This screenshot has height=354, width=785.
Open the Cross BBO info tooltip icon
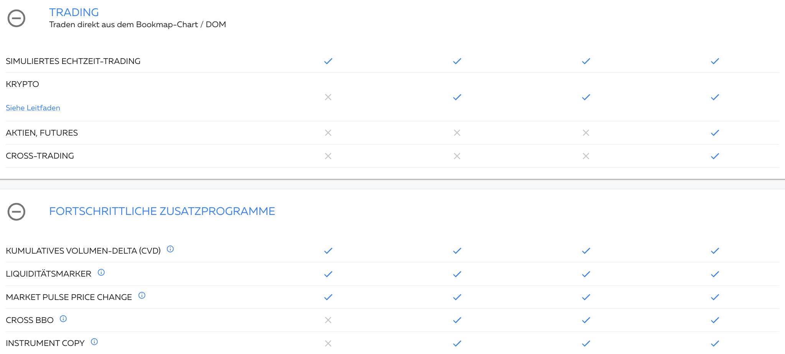63,319
